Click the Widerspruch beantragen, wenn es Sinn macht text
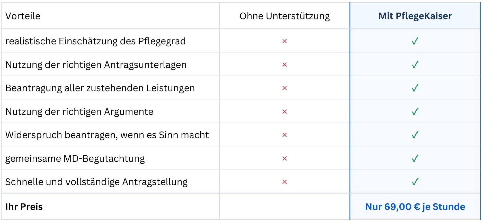 (107, 135)
